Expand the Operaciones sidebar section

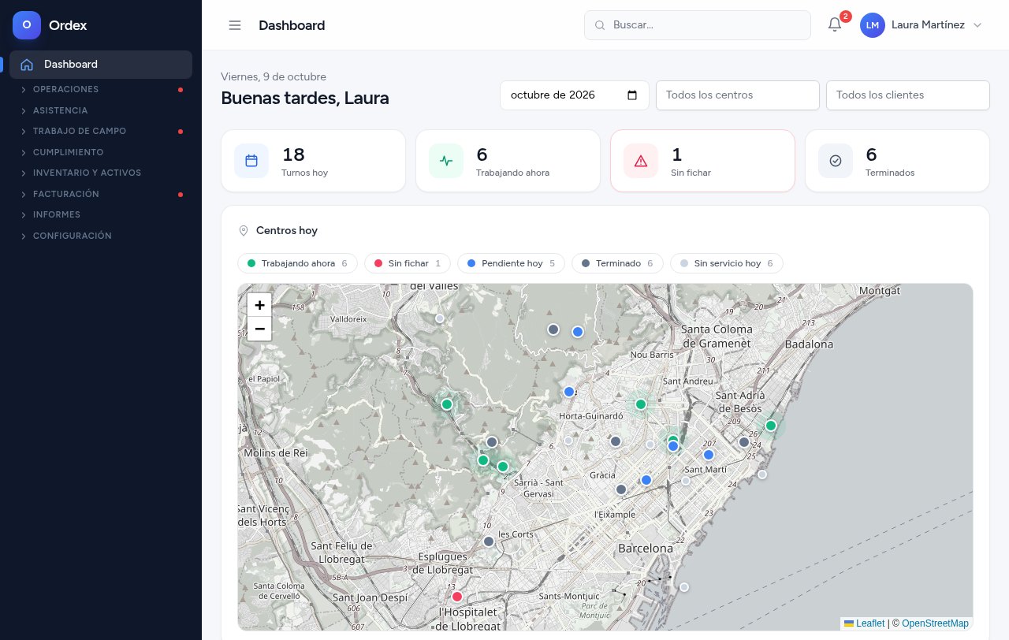(x=101, y=89)
